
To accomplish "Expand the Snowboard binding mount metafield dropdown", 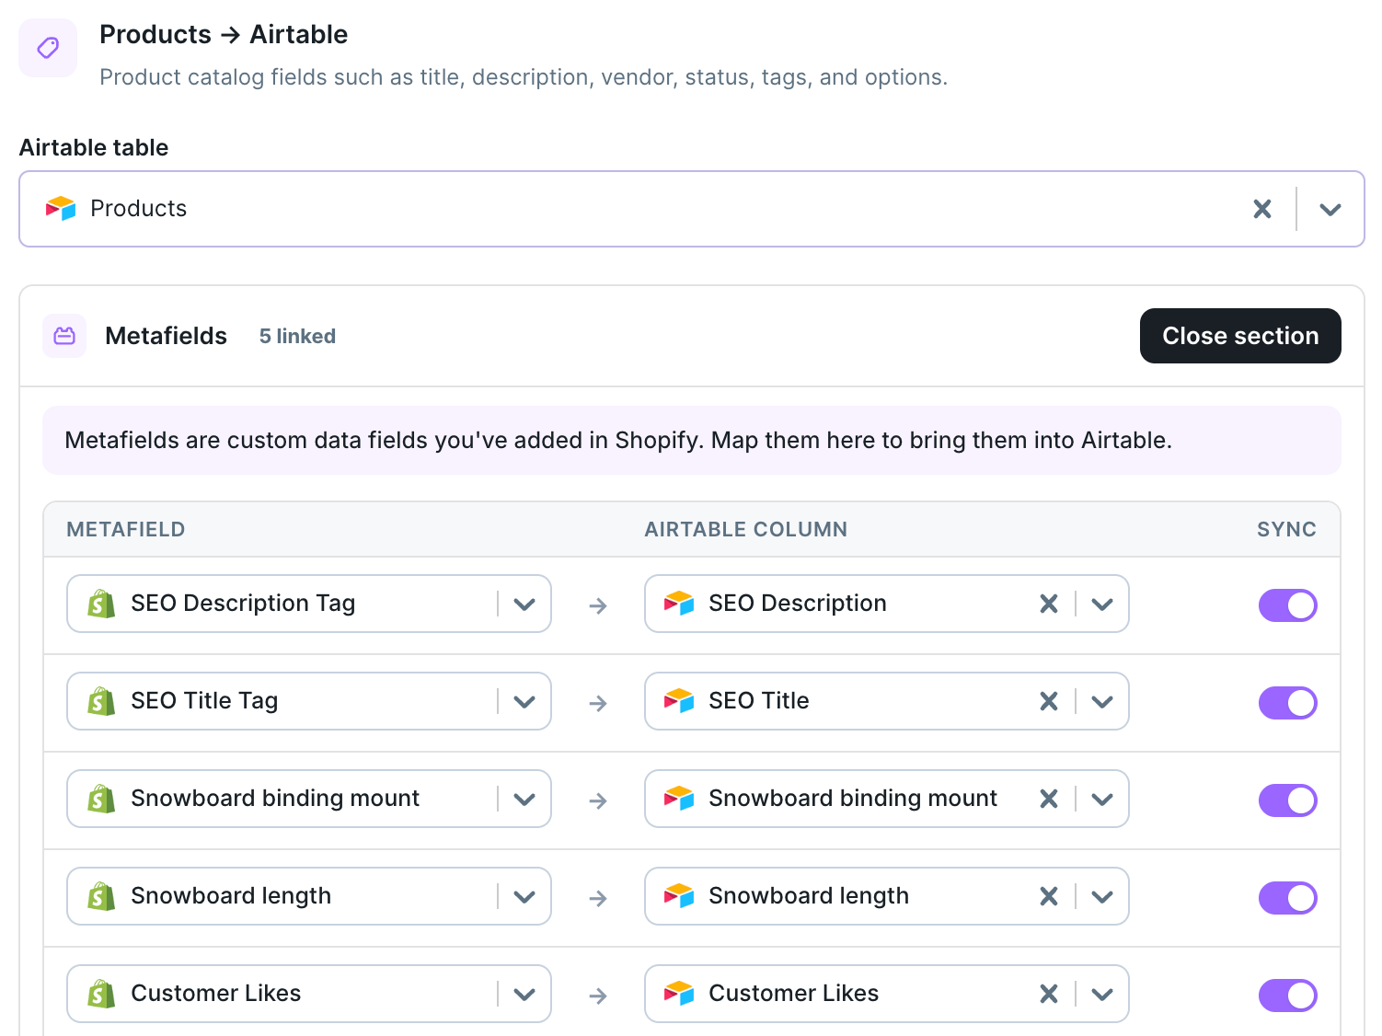I will 524,800.
